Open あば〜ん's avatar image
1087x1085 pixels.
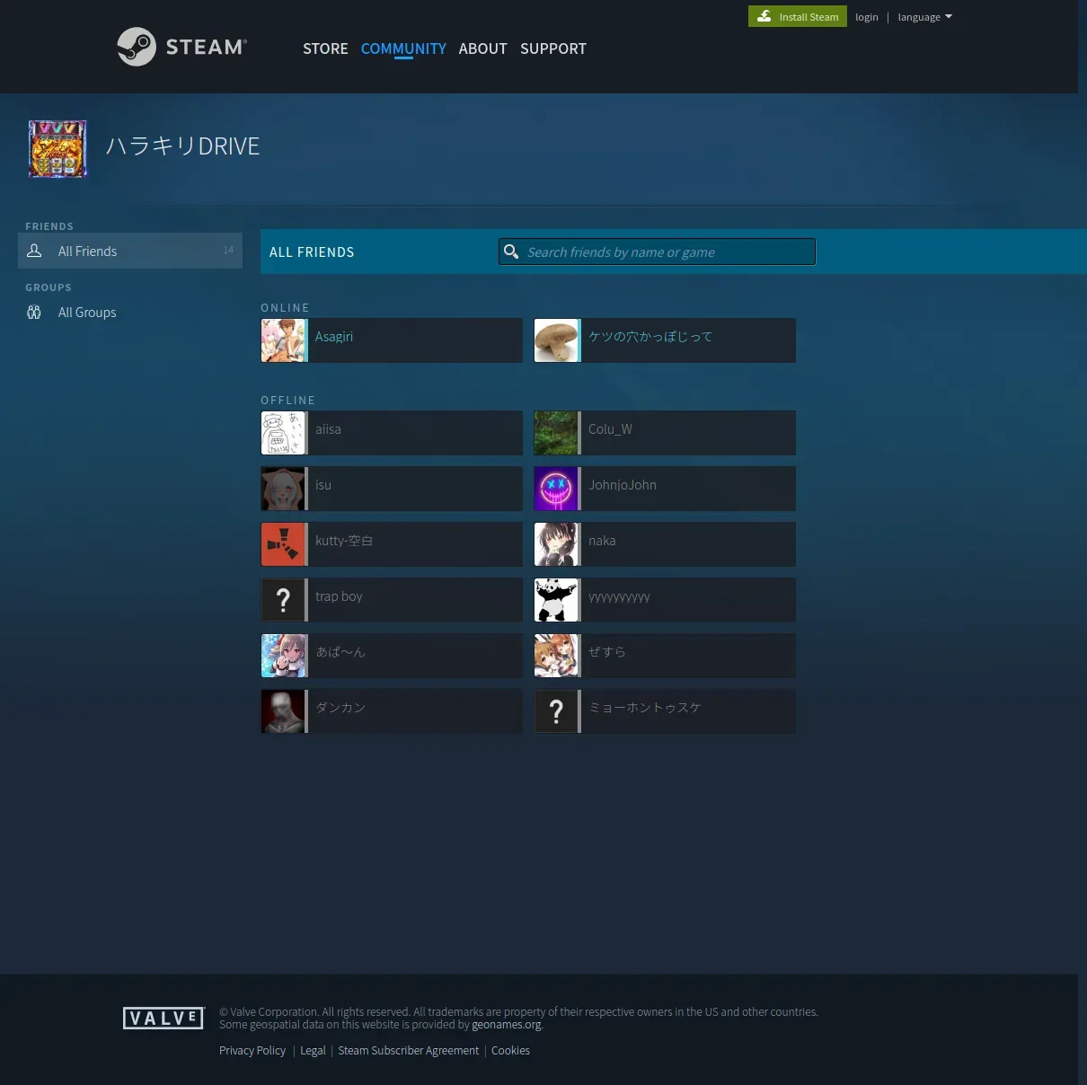pyautogui.click(x=284, y=656)
